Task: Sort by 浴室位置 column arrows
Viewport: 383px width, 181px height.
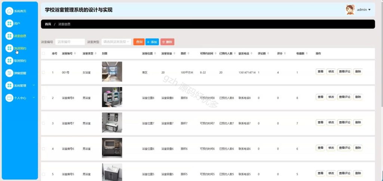Action: 155,53
